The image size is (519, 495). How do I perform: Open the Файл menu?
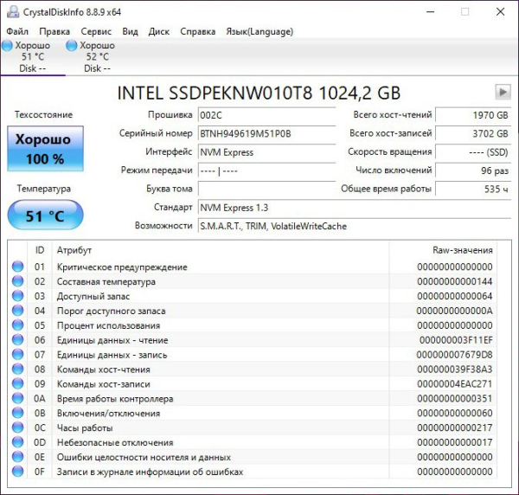click(x=17, y=31)
